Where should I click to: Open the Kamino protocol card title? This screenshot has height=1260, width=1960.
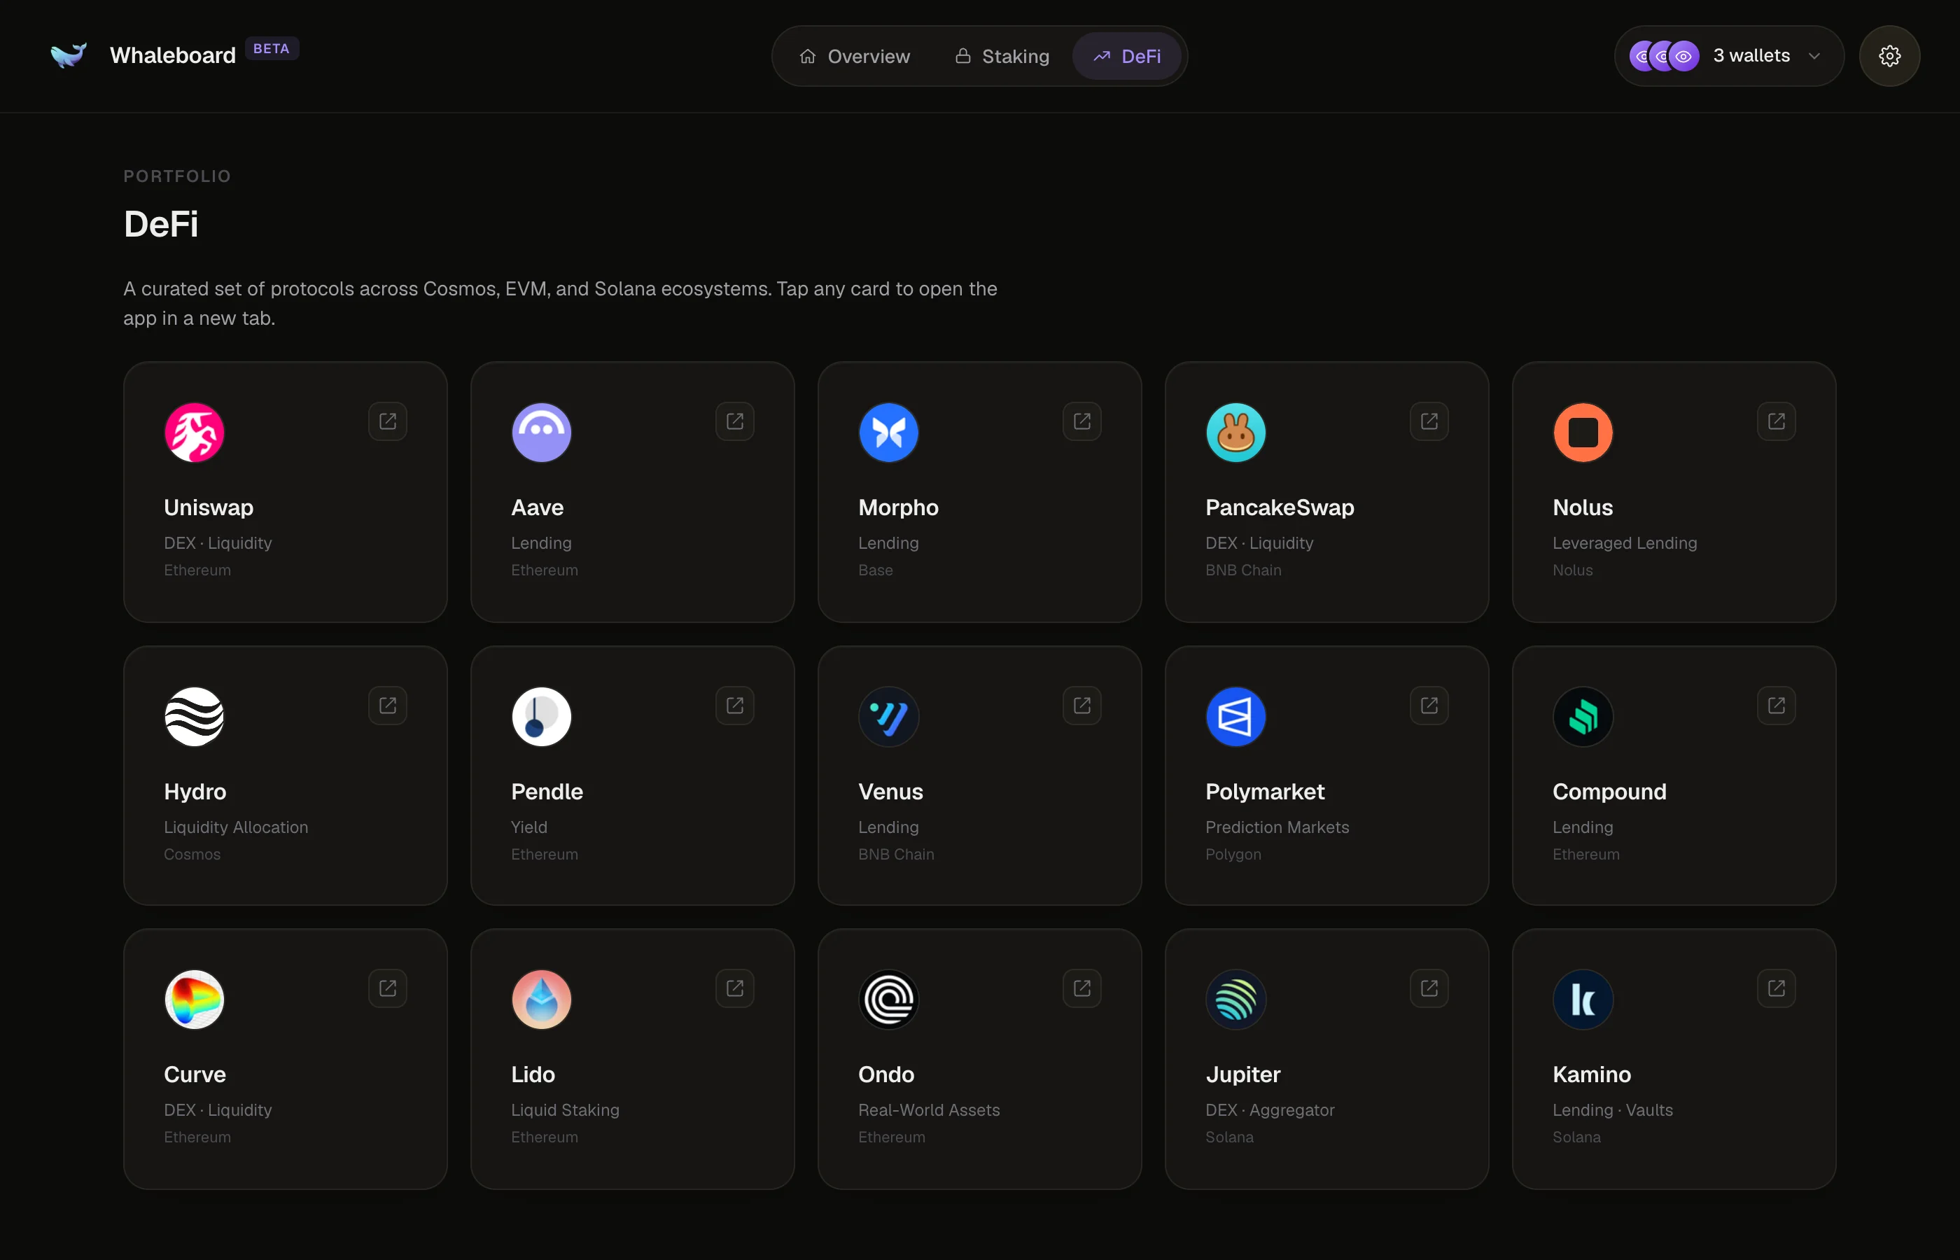coord(1591,1074)
